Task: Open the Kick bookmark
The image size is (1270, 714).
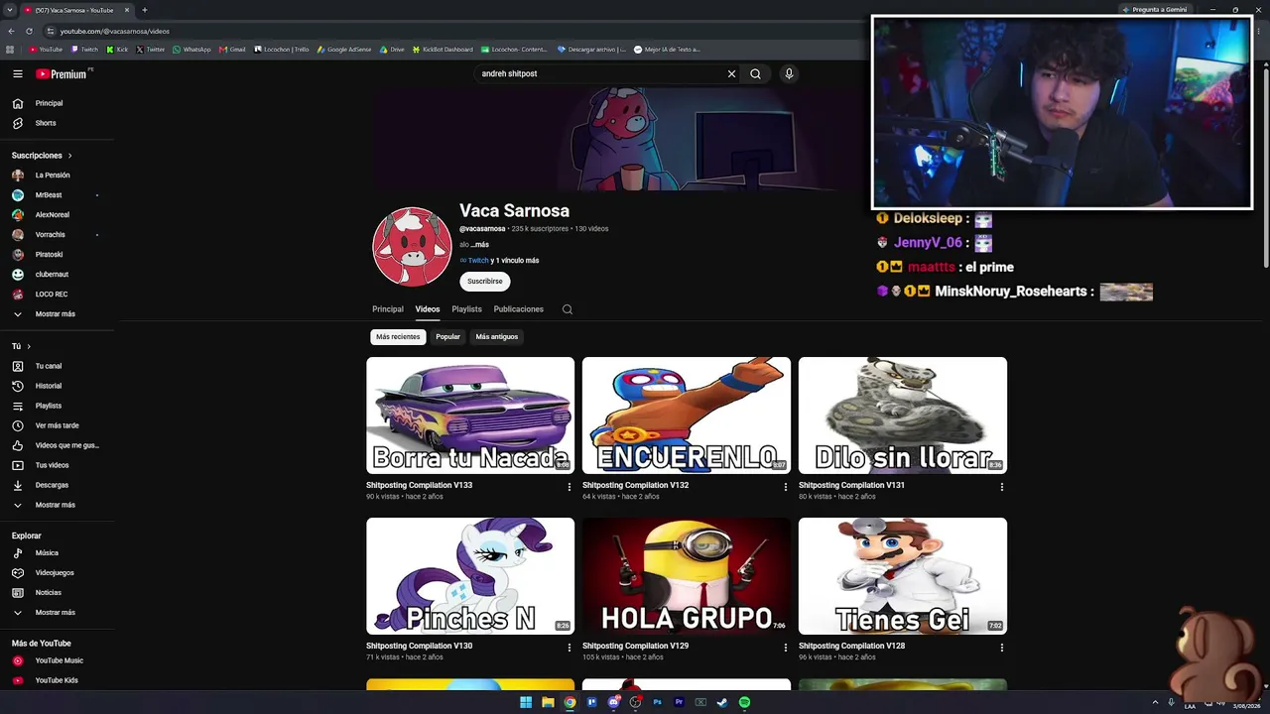Action: 118,50
